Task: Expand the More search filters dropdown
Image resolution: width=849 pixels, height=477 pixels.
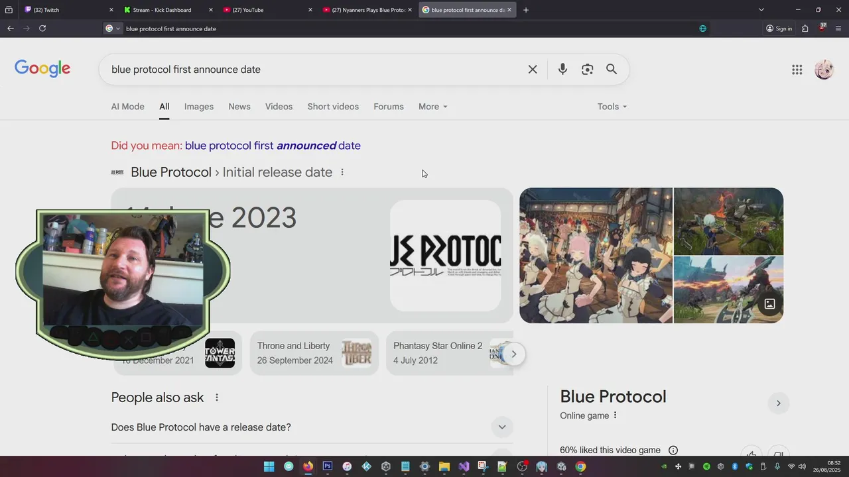Action: click(432, 107)
